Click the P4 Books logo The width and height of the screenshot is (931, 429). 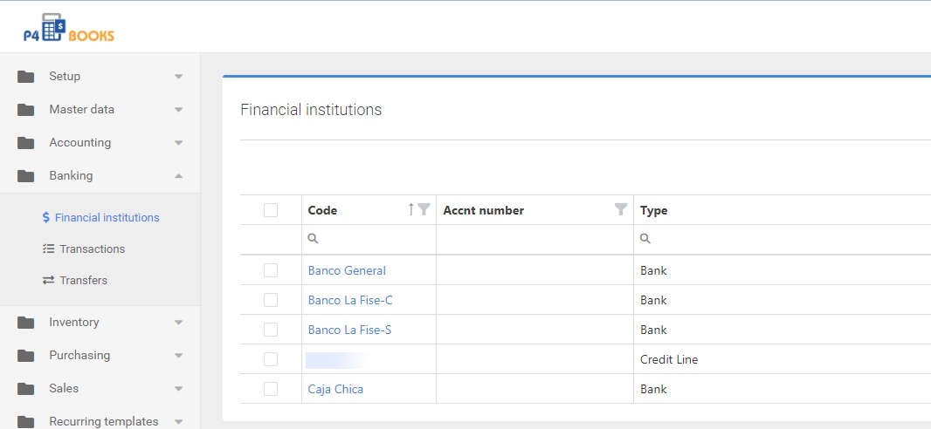(x=69, y=31)
